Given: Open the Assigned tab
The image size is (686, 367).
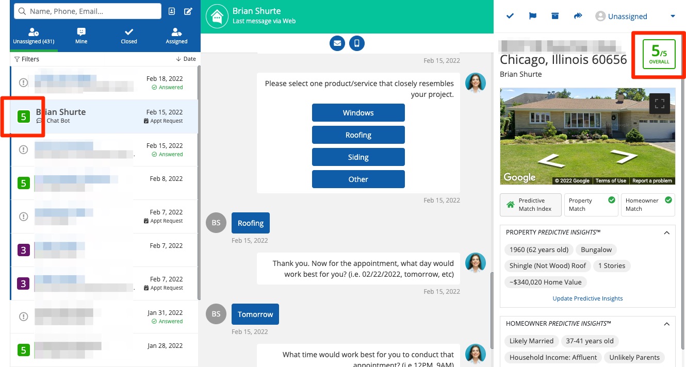Looking at the screenshot, I should point(176,36).
